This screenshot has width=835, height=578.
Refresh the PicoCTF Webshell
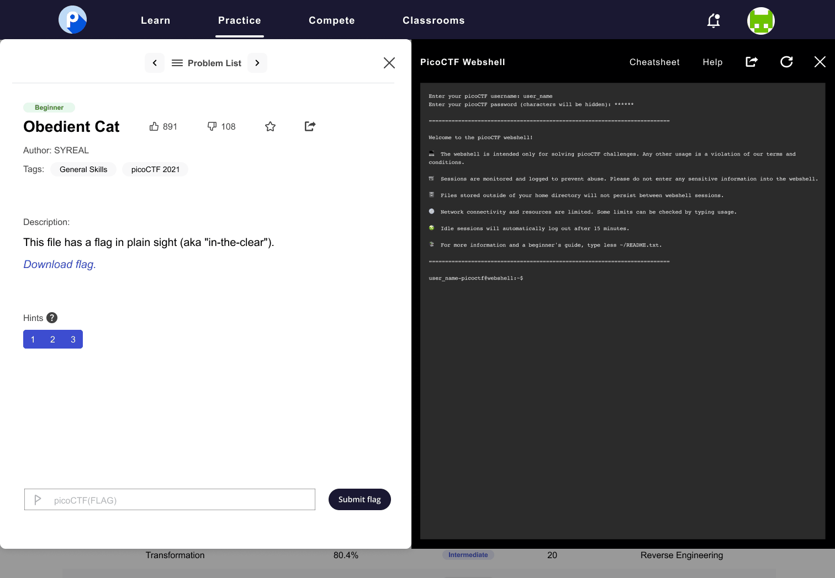(786, 62)
